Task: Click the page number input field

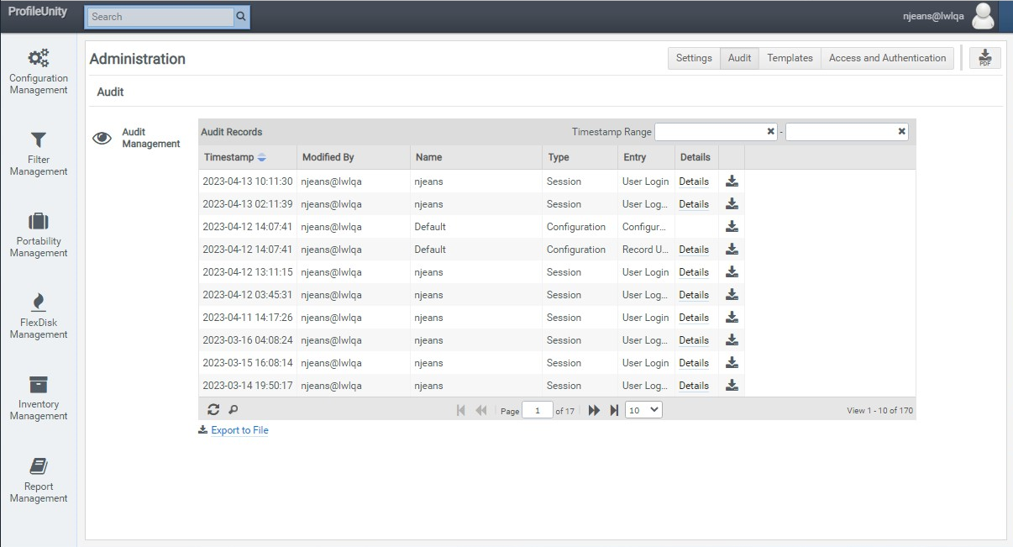Action: point(537,410)
